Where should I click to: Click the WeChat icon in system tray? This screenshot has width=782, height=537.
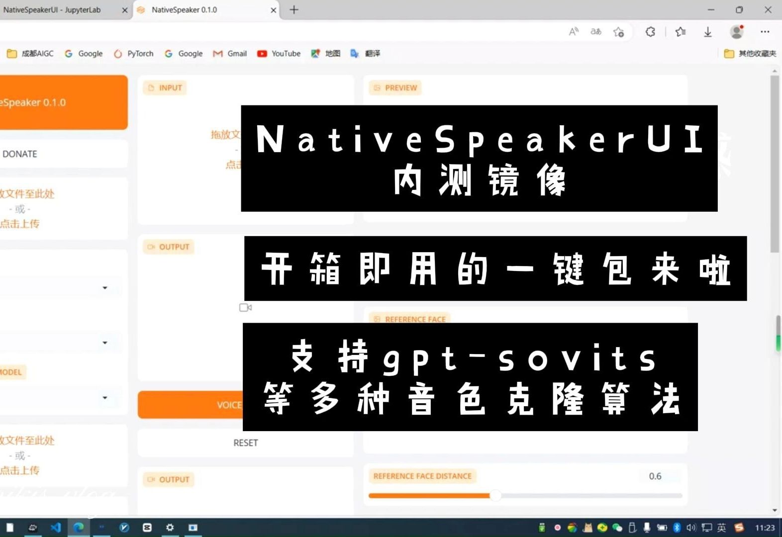pos(617,528)
